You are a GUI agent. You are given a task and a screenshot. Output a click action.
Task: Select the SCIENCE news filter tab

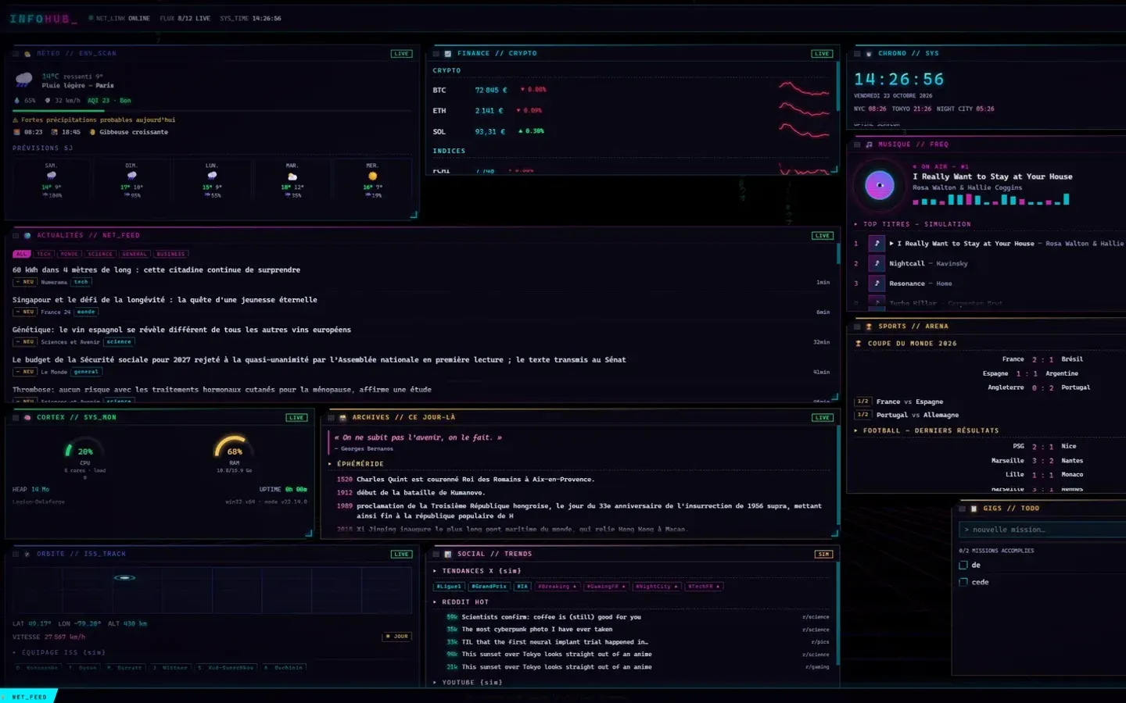pos(100,254)
